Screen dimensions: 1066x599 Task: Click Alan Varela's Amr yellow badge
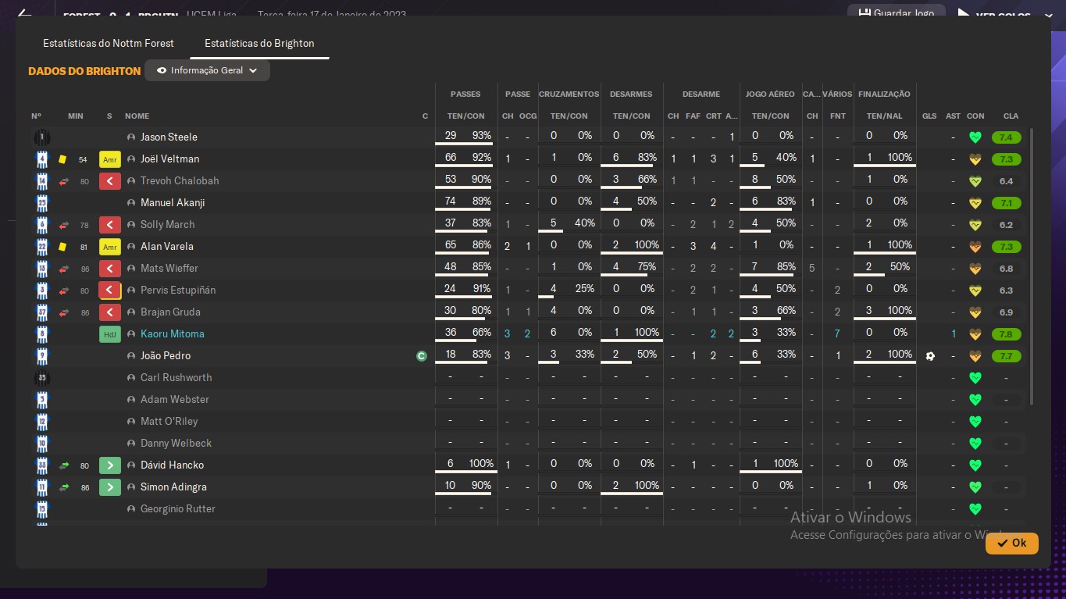110,247
